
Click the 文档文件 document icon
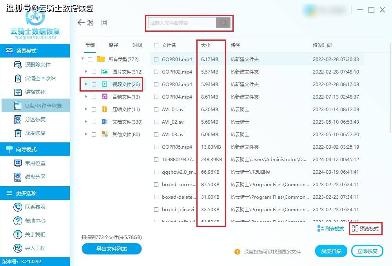click(105, 122)
